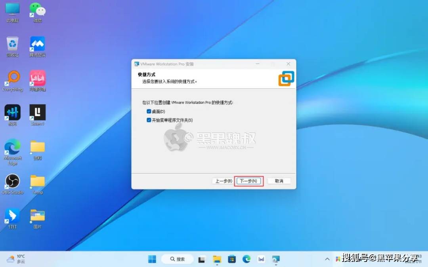Open File Explorer from the taskbar

pyautogui.click(x=217, y=259)
